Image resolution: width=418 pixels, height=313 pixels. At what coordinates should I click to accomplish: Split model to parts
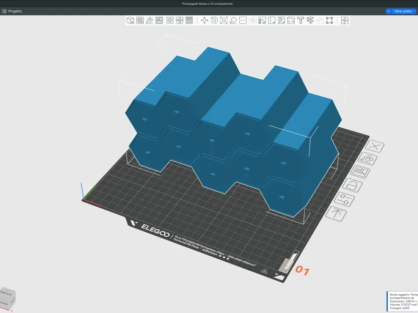(179, 20)
